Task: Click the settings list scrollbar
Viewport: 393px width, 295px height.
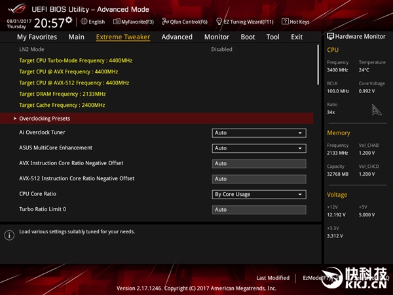Action: click(318, 65)
